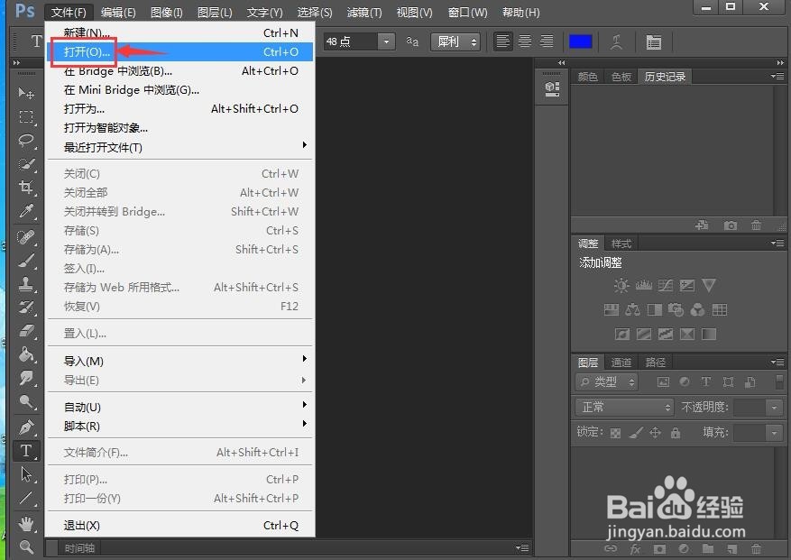Toggle pixel layer filter
791x560 pixels.
pyautogui.click(x=663, y=382)
